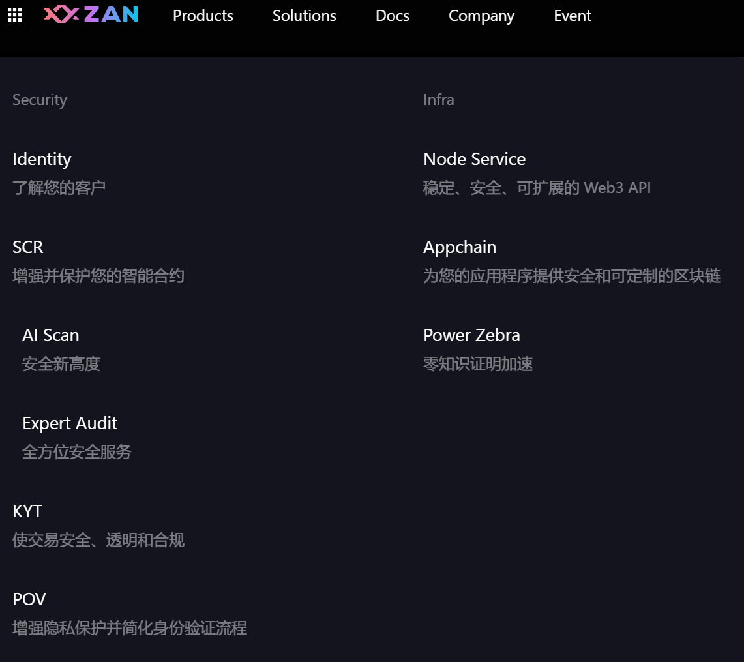This screenshot has width=744, height=662.
Task: Click the Security category heading
Action: pos(40,100)
